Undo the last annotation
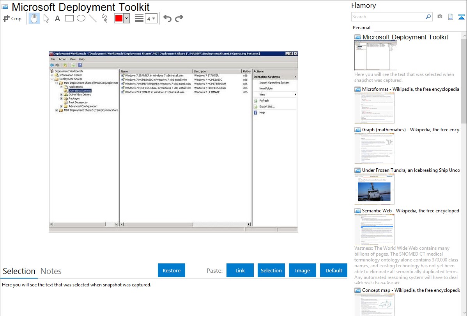 (x=167, y=18)
